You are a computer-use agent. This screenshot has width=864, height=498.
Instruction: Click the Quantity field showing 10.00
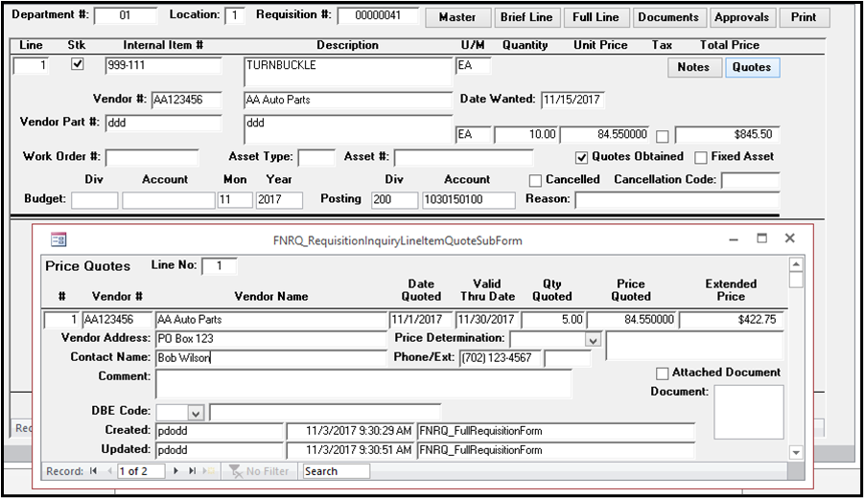tap(526, 135)
